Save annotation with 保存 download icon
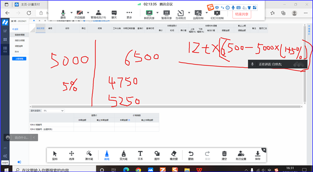 257,155
